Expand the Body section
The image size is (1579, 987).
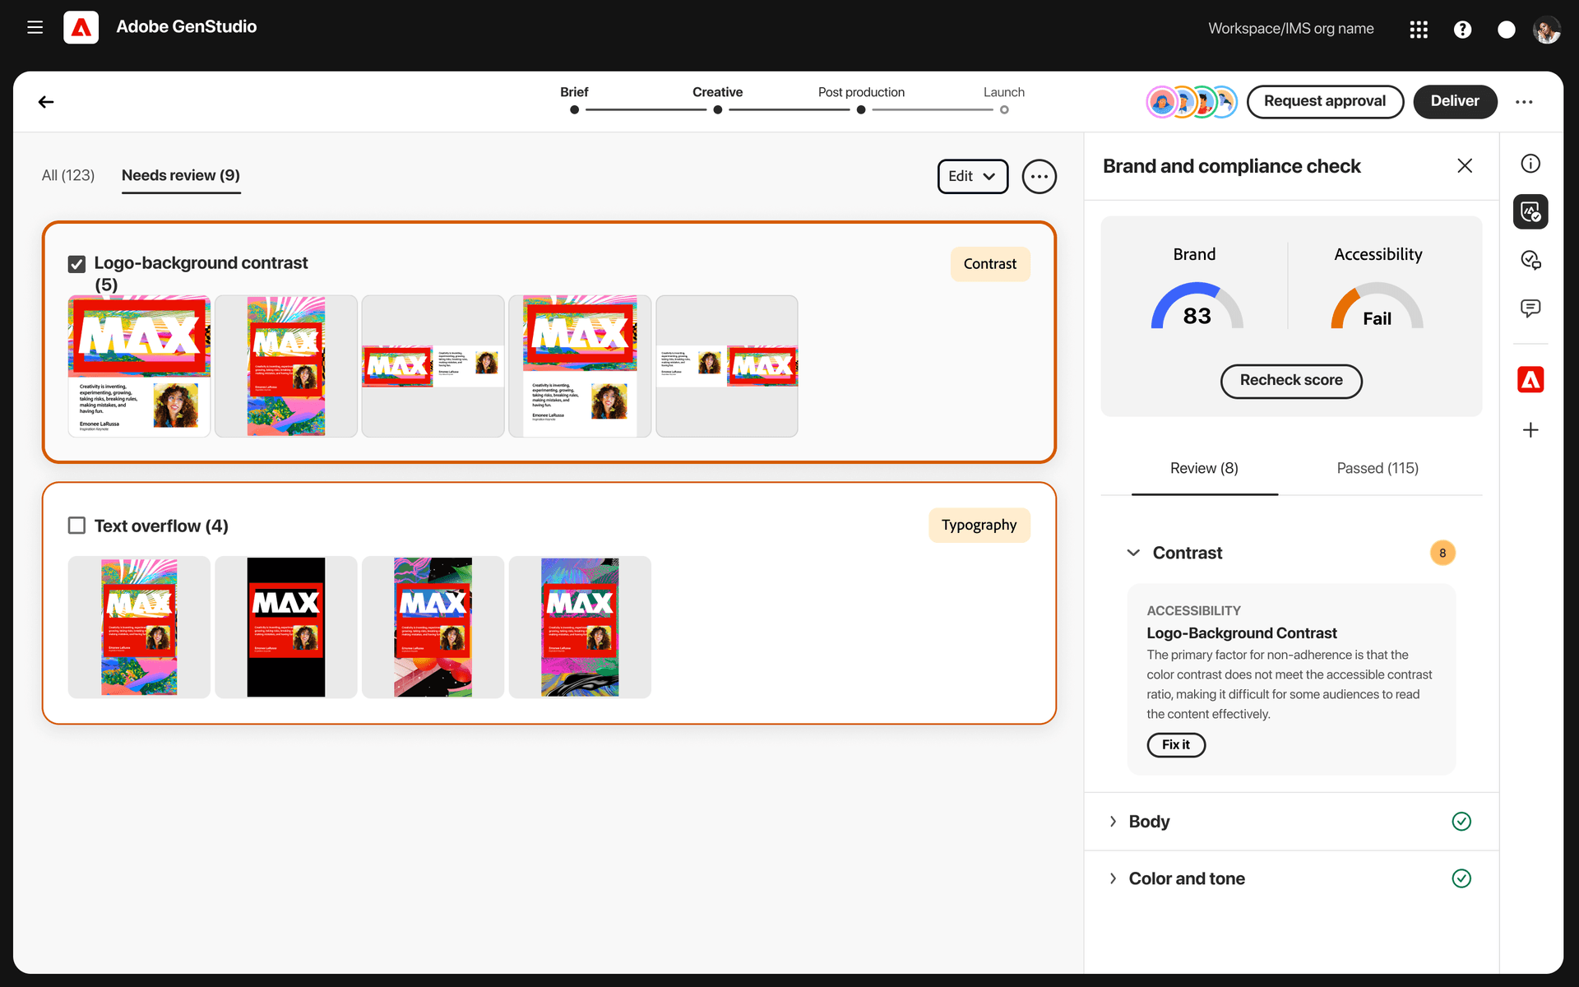click(x=1113, y=822)
